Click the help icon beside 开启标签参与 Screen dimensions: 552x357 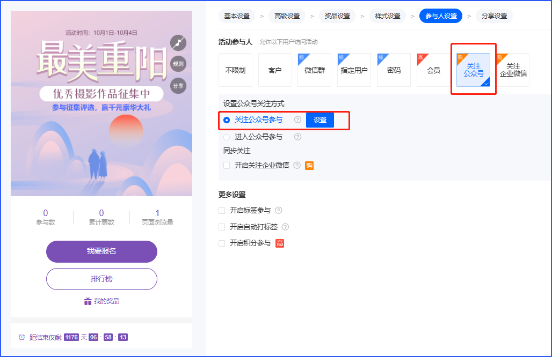point(279,210)
